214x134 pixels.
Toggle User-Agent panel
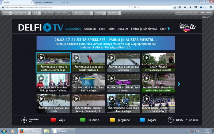(x=193, y=13)
